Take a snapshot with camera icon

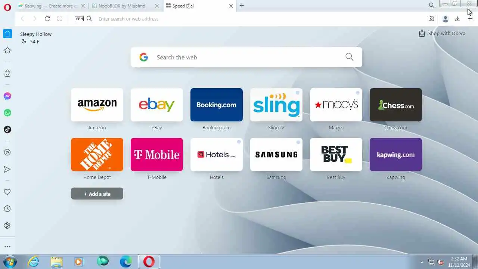[x=431, y=19]
